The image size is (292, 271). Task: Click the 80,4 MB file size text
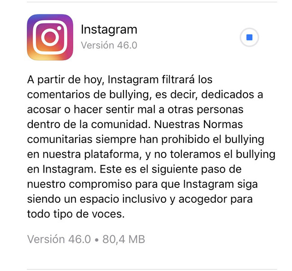pos(124,239)
